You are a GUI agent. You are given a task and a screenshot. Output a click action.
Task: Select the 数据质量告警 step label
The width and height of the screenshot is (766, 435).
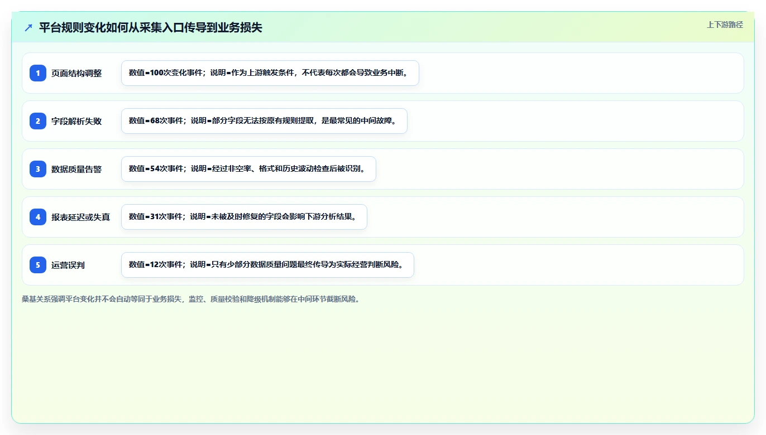(76, 169)
